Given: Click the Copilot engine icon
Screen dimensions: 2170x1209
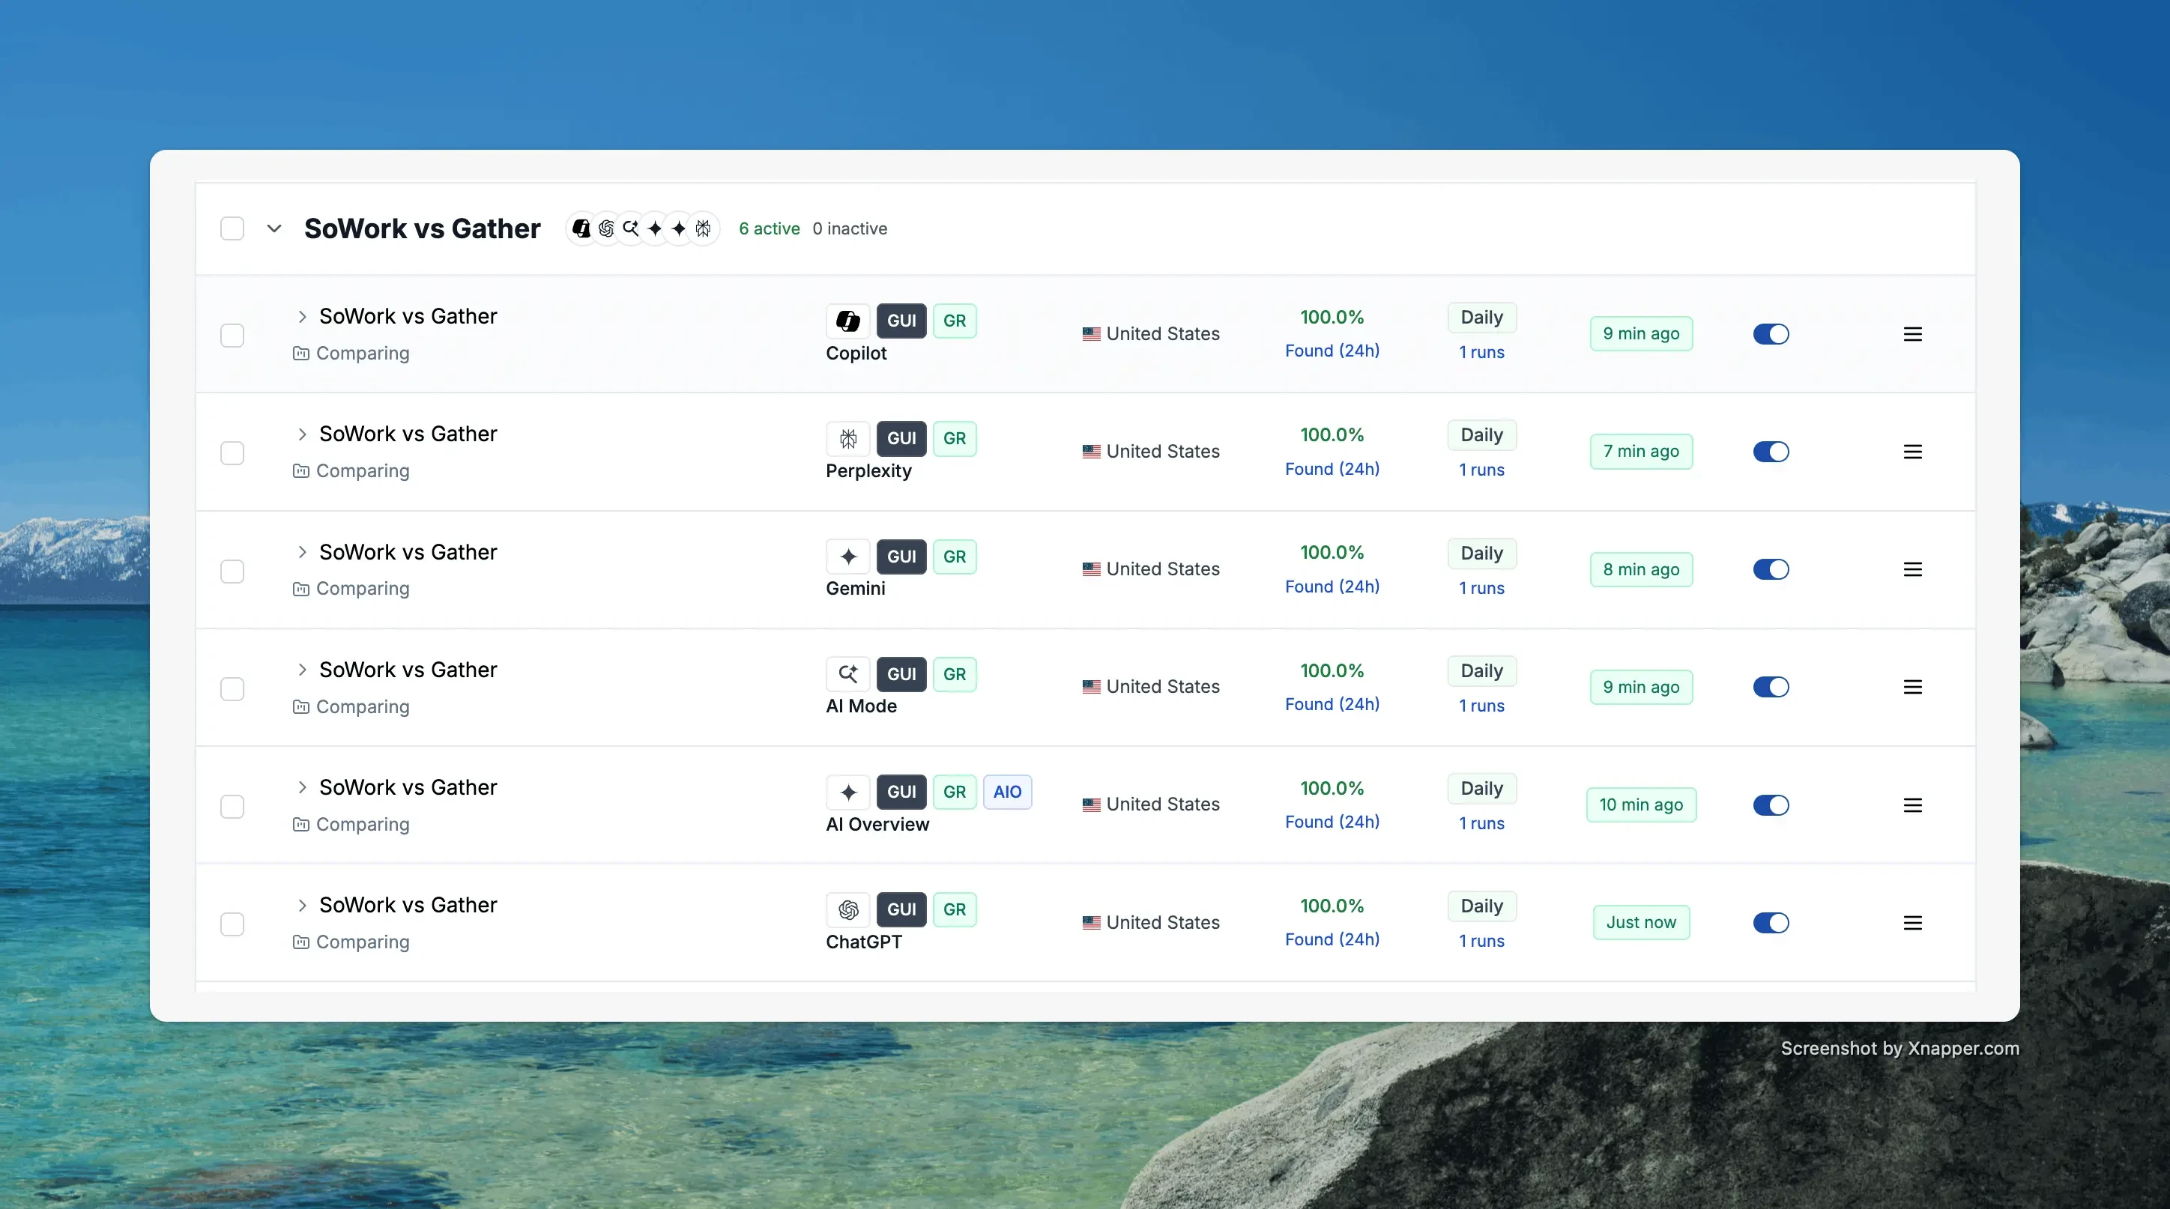Looking at the screenshot, I should click(847, 321).
